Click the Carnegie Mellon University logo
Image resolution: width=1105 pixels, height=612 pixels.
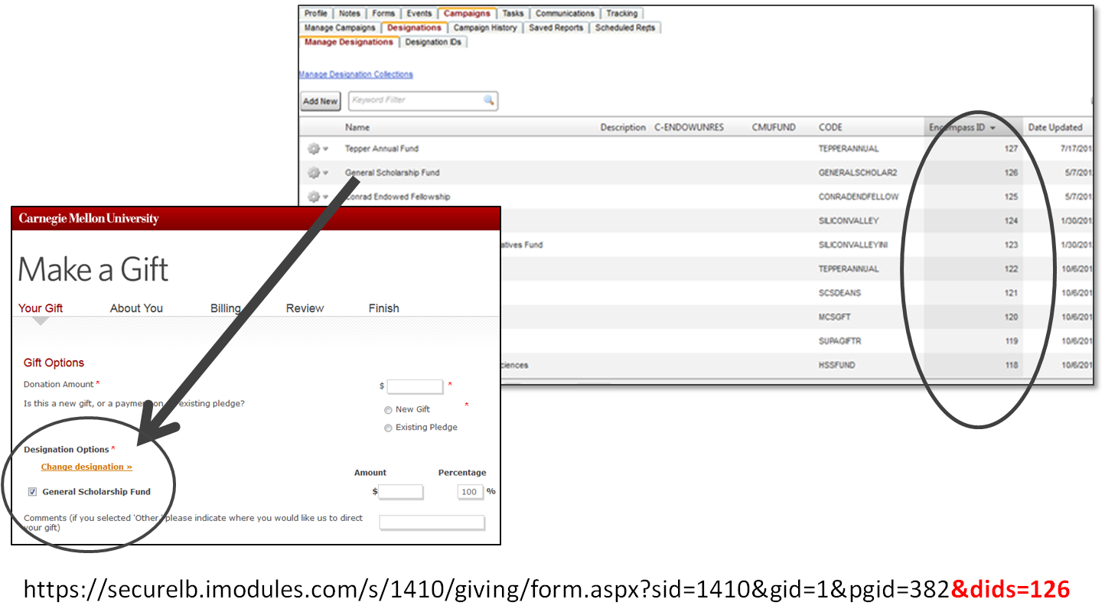point(89,219)
